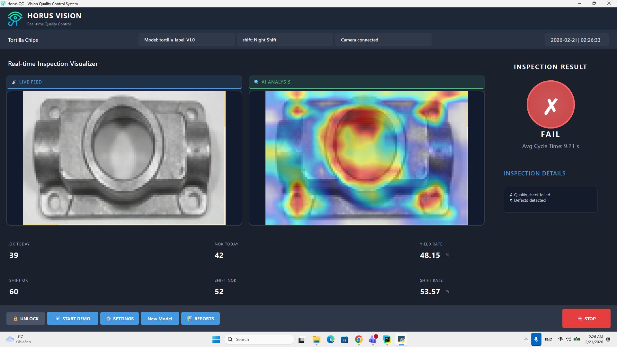Click the YIELD RATE value 48.15

[x=430, y=255]
